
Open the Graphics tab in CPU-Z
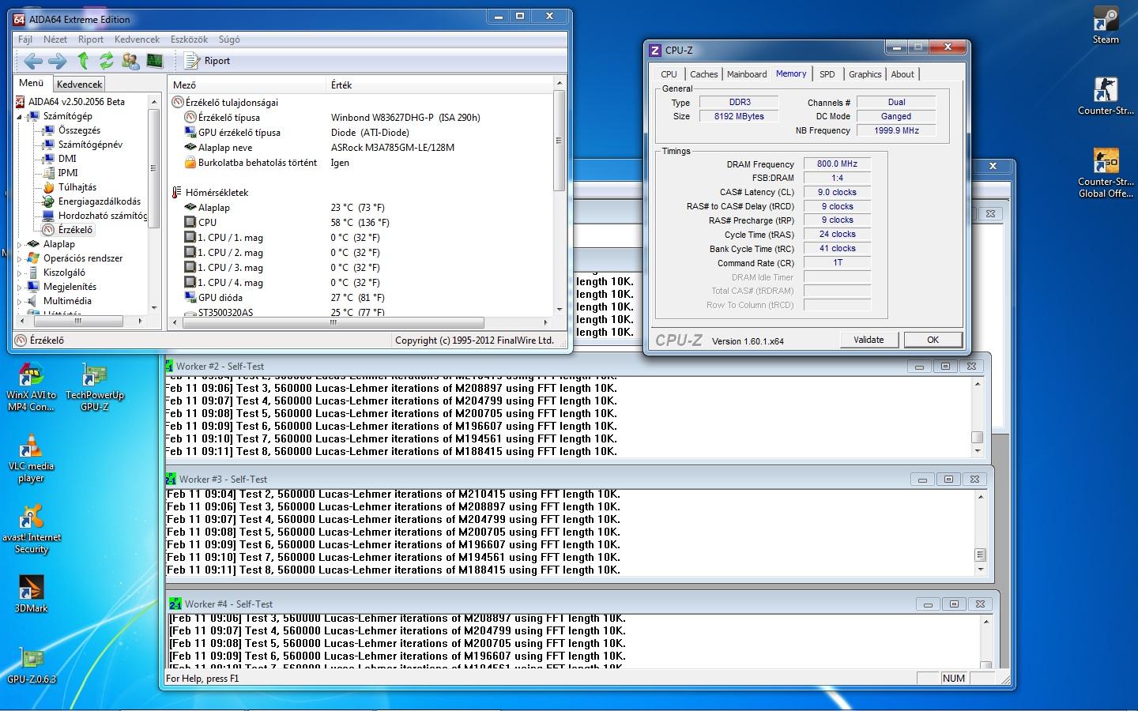tap(865, 74)
